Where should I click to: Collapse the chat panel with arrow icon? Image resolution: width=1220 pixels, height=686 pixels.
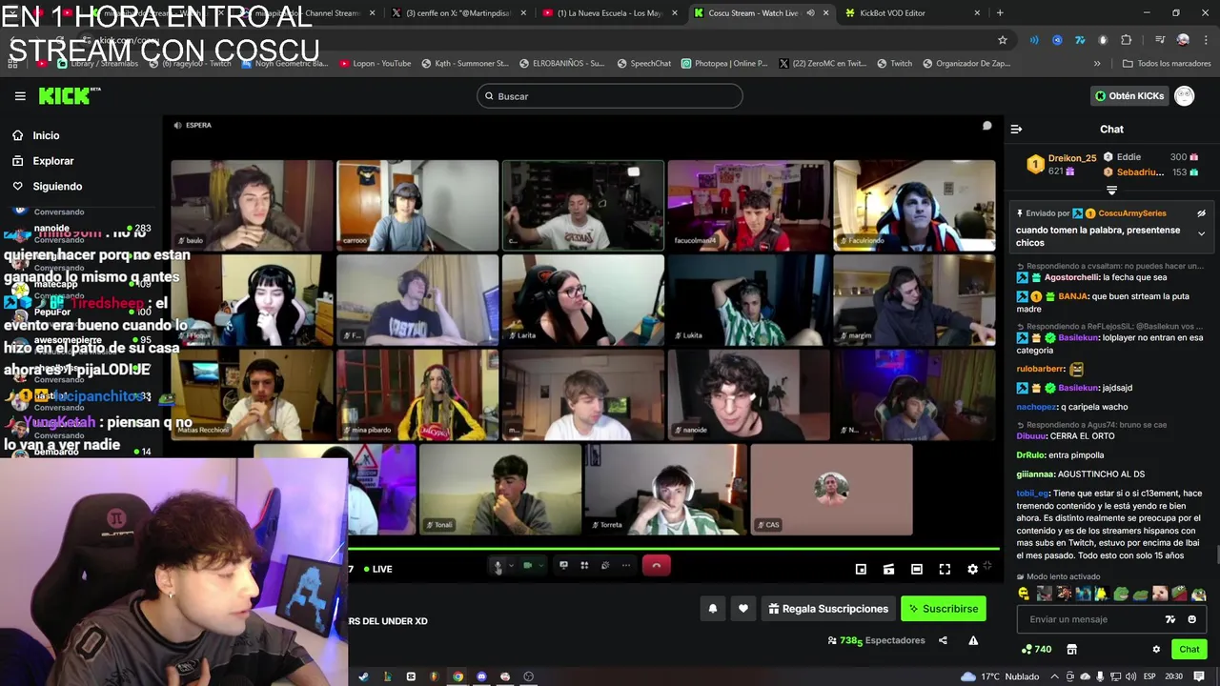(x=1016, y=129)
